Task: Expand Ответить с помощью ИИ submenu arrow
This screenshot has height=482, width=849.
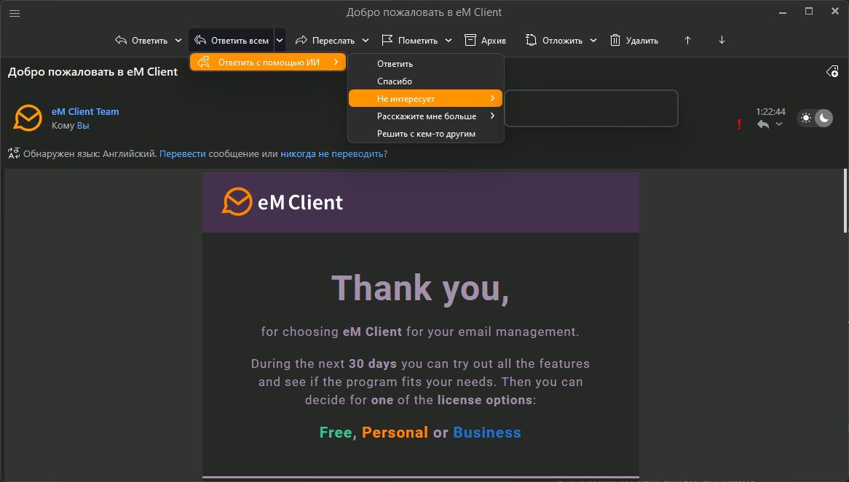Action: tap(336, 62)
